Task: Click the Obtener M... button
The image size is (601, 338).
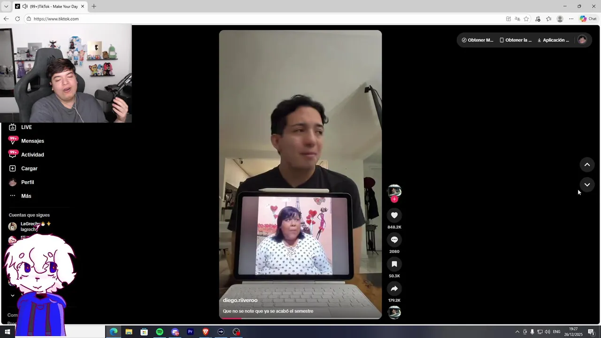Action: 478,40
